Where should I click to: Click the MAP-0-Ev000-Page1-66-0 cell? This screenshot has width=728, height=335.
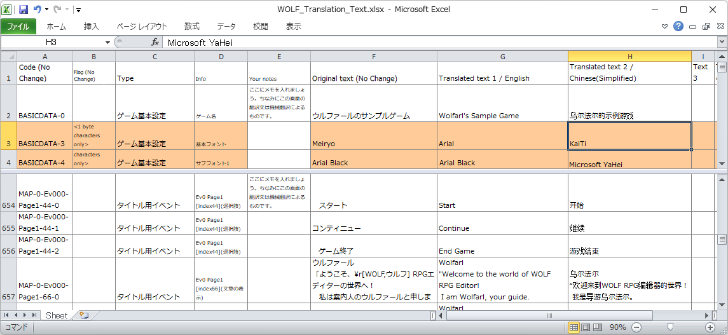(45, 280)
